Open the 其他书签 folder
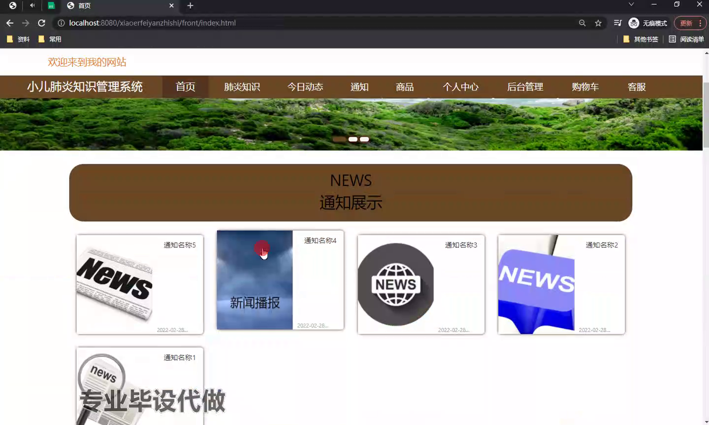Image resolution: width=709 pixels, height=425 pixels. click(641, 39)
